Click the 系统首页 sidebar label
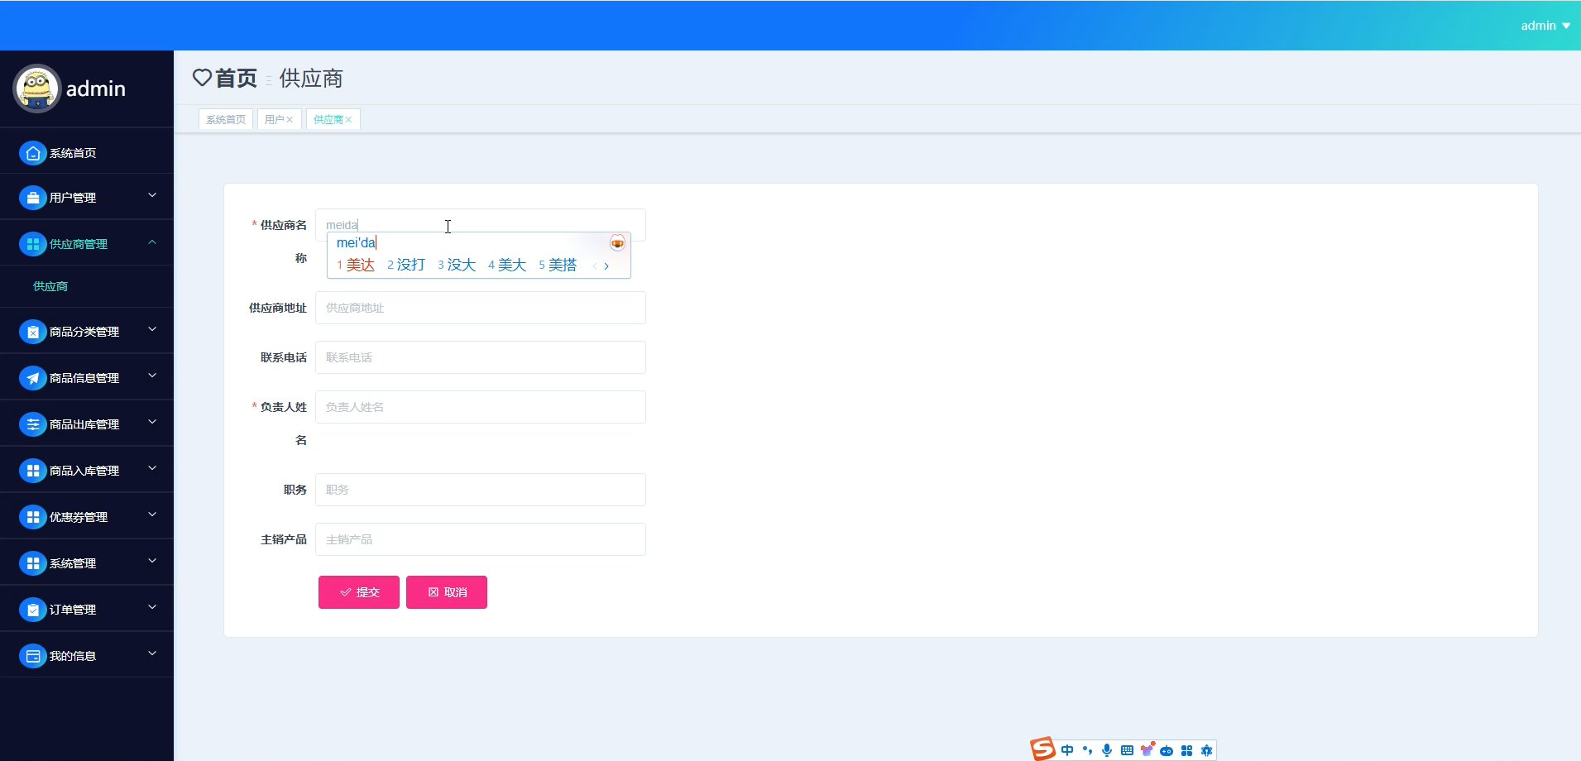Viewport: 1581px width, 761px height. click(73, 153)
